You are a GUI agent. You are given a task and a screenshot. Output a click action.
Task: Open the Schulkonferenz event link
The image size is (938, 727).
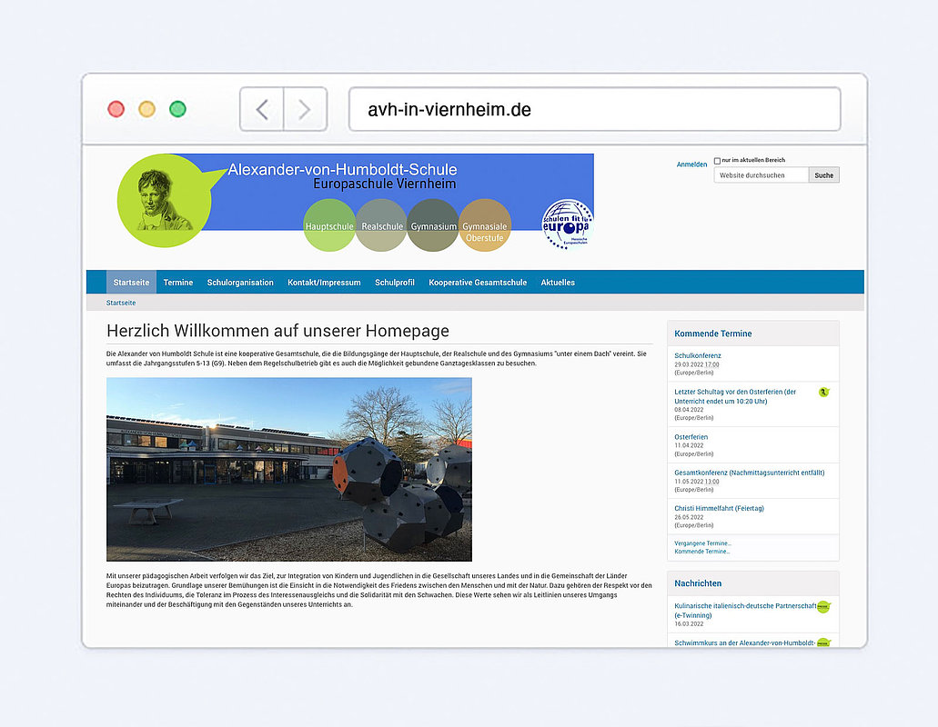(698, 355)
